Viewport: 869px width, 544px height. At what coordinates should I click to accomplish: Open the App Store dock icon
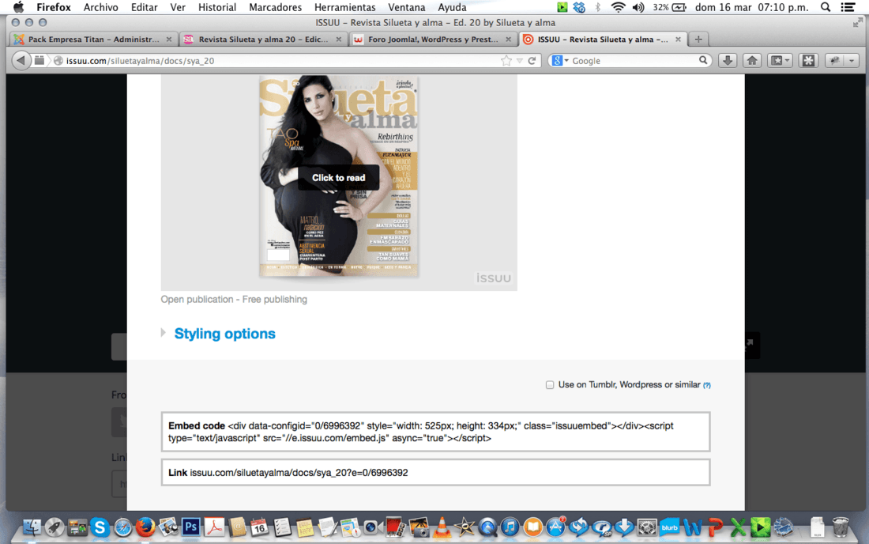point(555,527)
